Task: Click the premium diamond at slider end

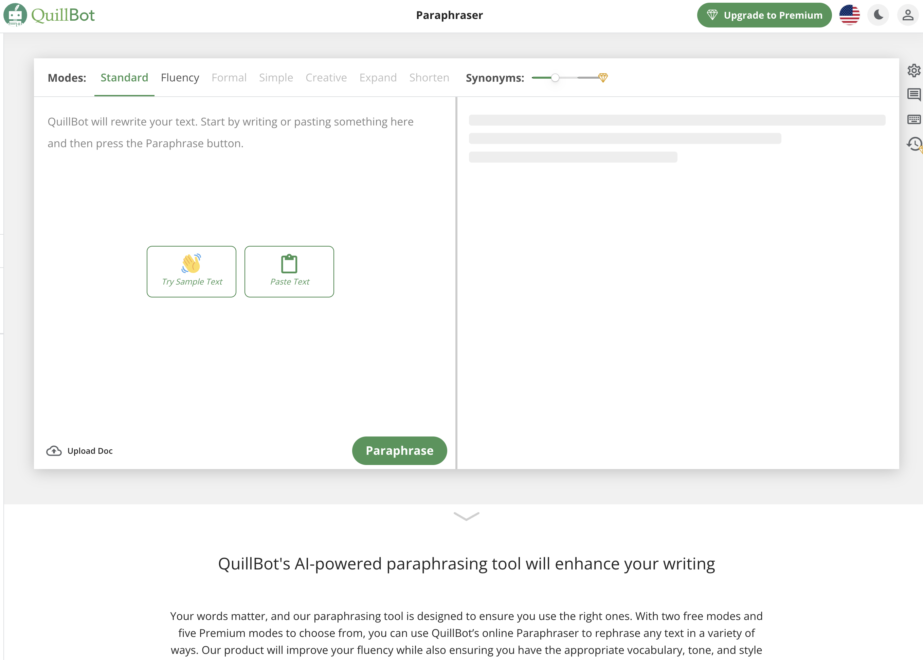Action: click(603, 78)
